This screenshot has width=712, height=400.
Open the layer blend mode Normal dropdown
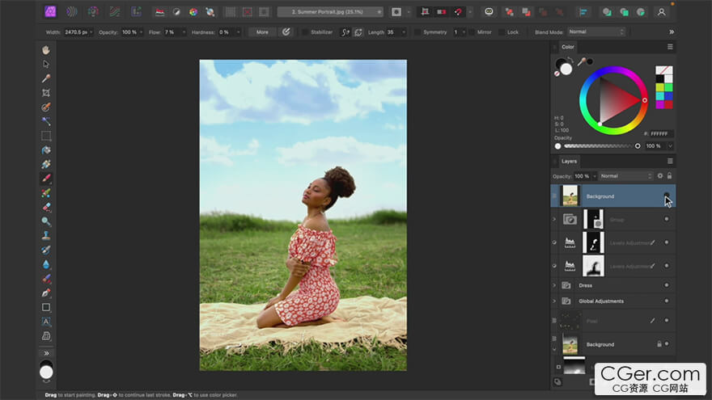625,175
